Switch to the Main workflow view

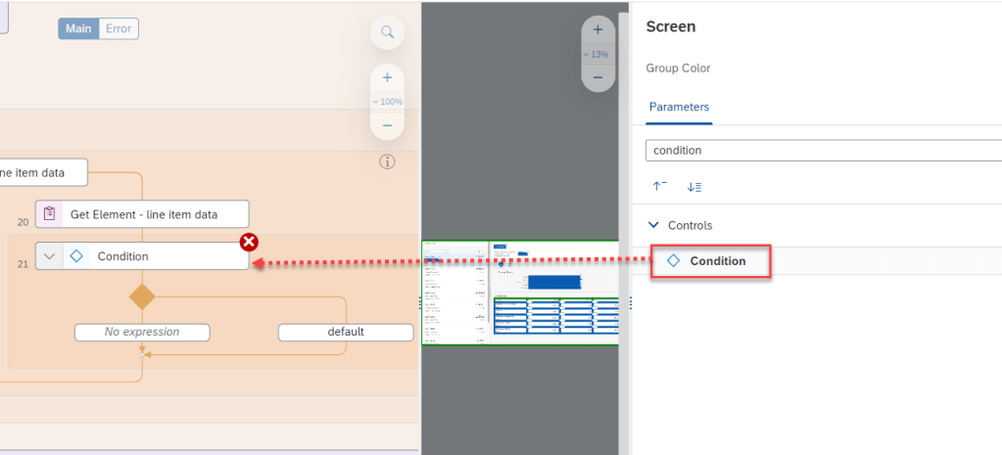click(x=78, y=28)
